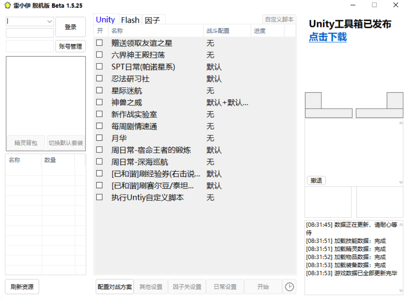Click the 配置对战方案 button

(x=115, y=287)
